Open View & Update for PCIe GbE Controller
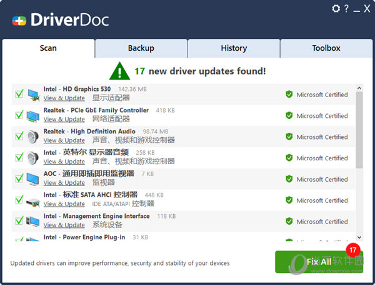Screen dimensions: 375x285 click(64, 120)
